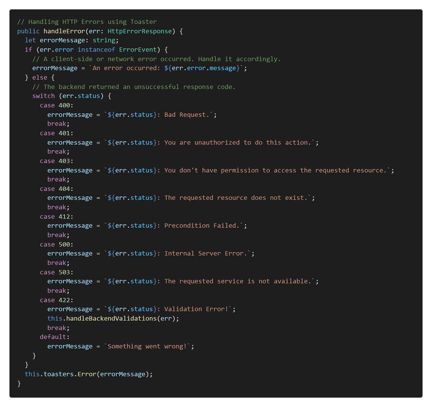Select the Validation Error string under case 422
This screenshot has width=432, height=407.
point(196,309)
